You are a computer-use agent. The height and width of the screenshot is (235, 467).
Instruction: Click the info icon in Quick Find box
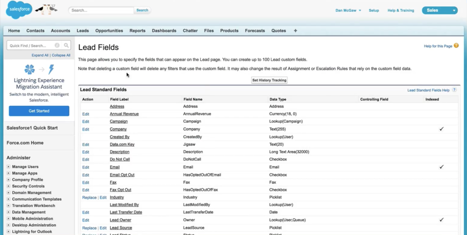[x=57, y=45]
